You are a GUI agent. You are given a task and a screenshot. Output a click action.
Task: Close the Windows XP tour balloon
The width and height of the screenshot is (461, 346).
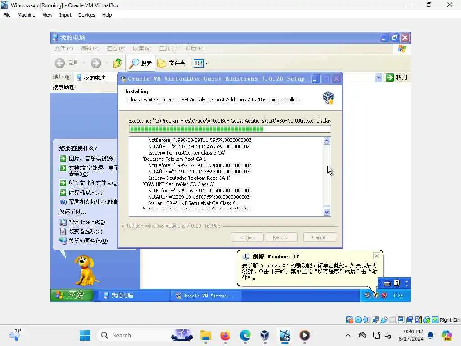(x=377, y=256)
